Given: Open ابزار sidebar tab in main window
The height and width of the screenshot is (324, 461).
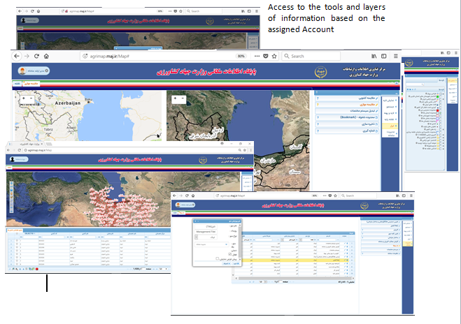Looking at the screenshot, I should tap(390, 126).
